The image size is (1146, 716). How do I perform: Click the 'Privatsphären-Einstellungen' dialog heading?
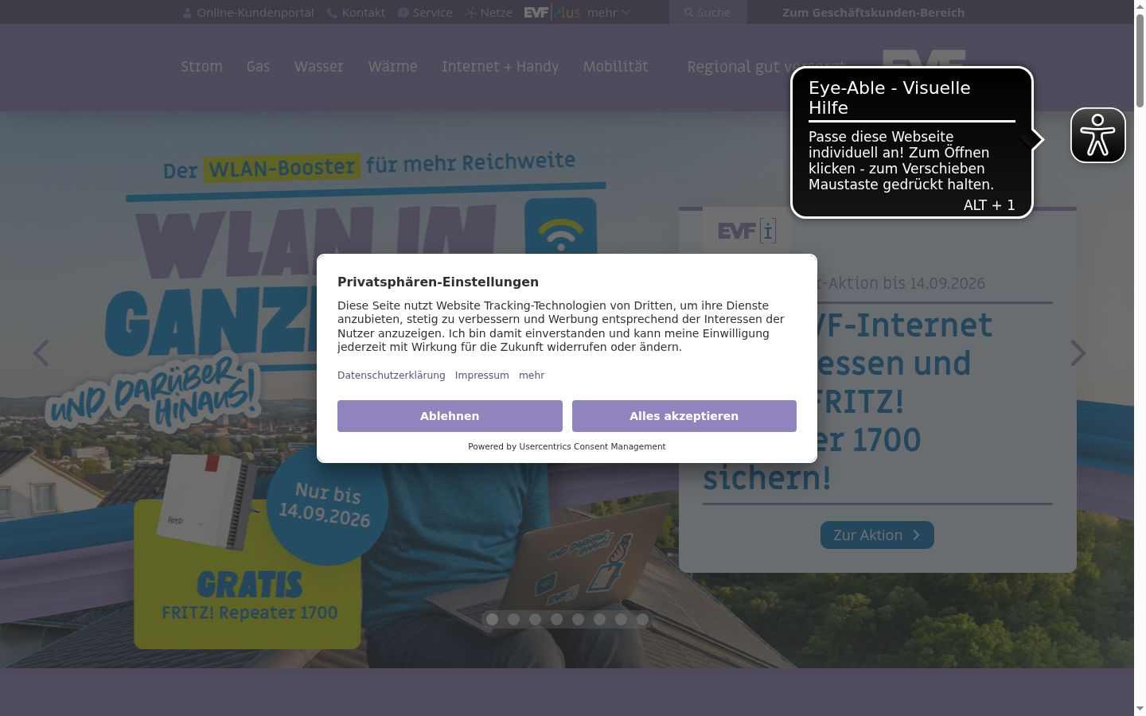(x=438, y=282)
